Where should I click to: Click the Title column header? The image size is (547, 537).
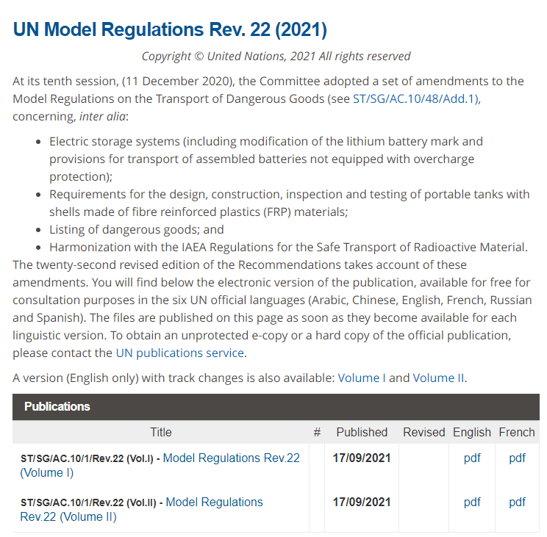pyautogui.click(x=161, y=432)
